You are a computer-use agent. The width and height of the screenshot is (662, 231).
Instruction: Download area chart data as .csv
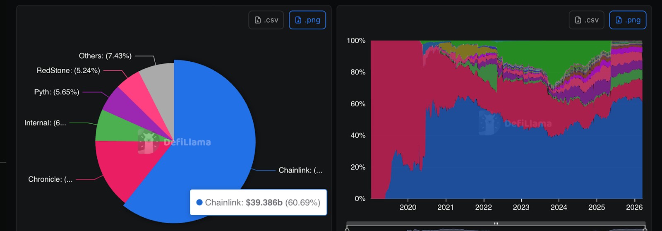[x=587, y=20]
